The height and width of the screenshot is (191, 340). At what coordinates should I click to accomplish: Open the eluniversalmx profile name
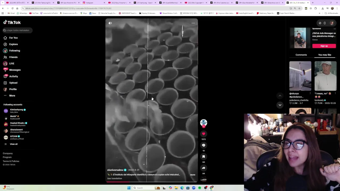[115, 170]
